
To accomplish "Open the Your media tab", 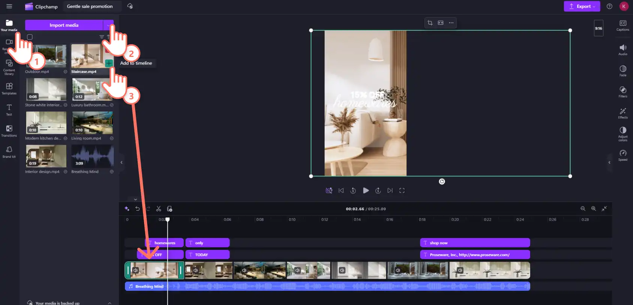I will pos(9,25).
